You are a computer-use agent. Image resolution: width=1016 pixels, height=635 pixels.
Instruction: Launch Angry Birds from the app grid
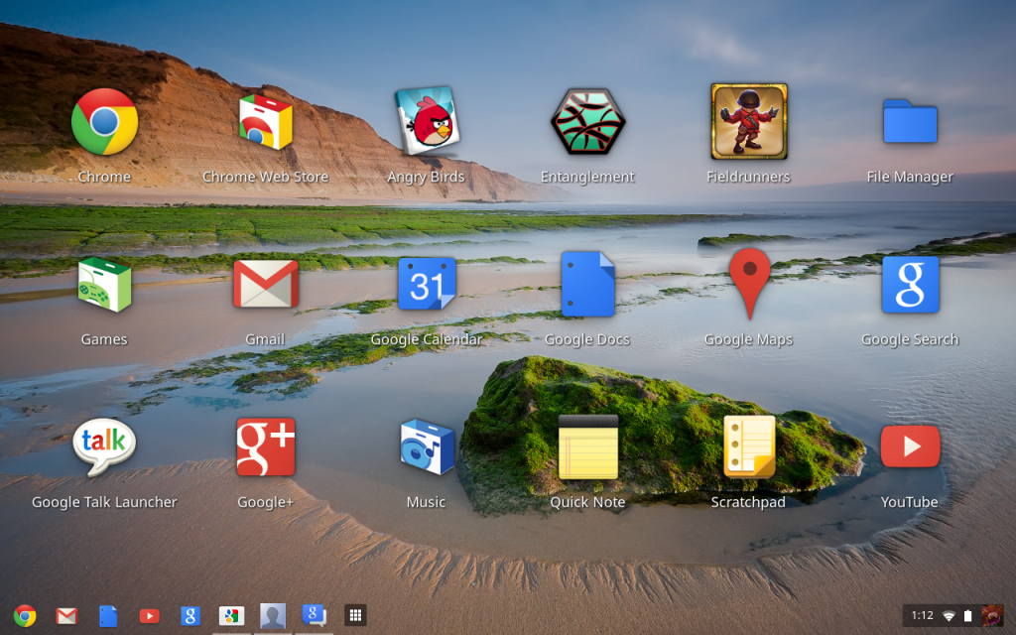(x=427, y=122)
